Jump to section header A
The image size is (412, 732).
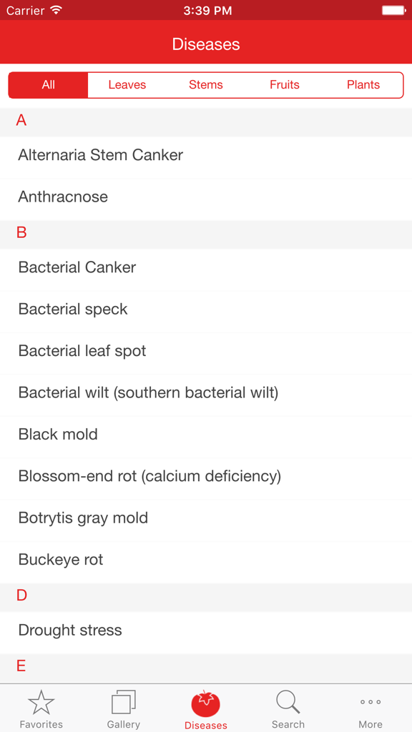click(21, 121)
